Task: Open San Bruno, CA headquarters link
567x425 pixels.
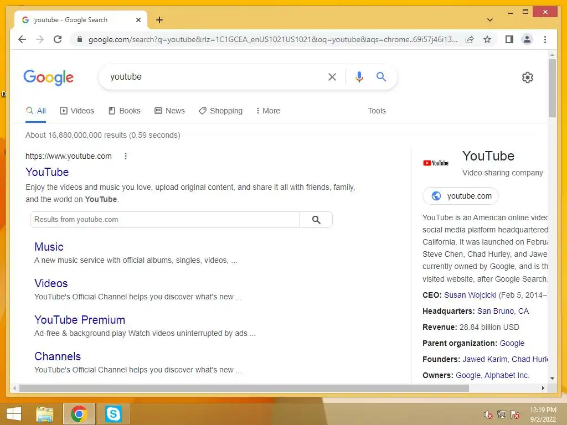Action: [x=503, y=311]
